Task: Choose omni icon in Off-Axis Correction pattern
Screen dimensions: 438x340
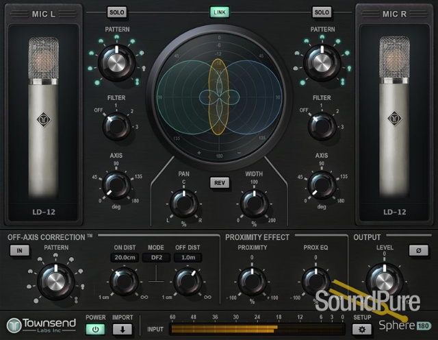Action: (x=36, y=301)
